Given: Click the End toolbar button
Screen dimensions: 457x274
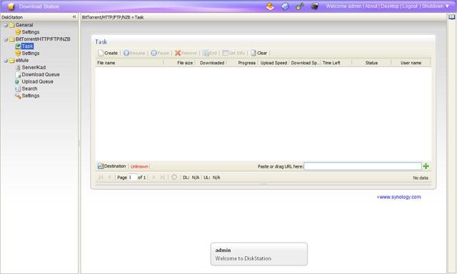Looking at the screenshot, I should (209, 53).
